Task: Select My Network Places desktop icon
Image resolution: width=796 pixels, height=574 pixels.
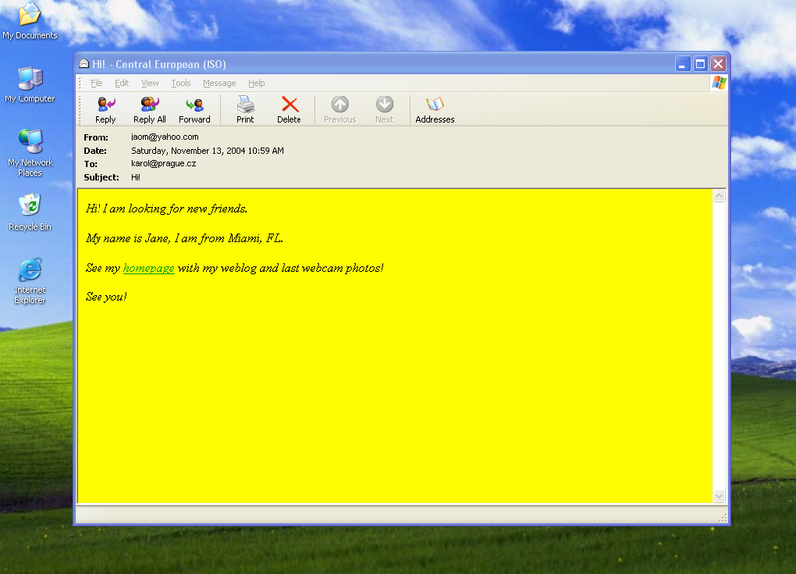Action: (x=30, y=153)
